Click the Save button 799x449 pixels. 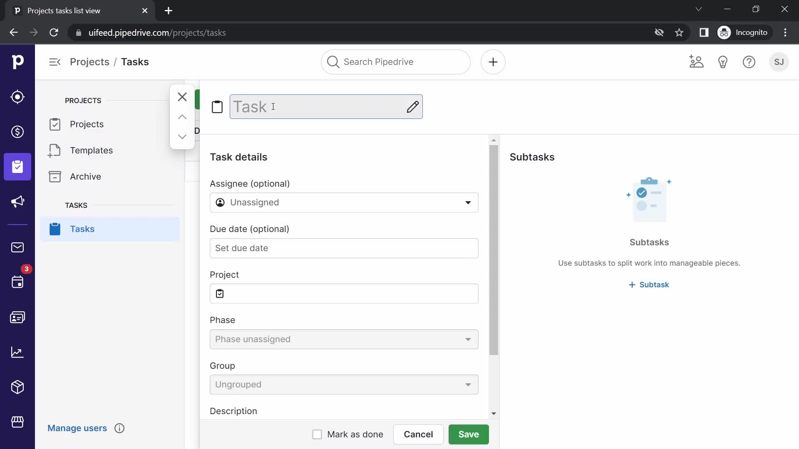click(x=469, y=434)
